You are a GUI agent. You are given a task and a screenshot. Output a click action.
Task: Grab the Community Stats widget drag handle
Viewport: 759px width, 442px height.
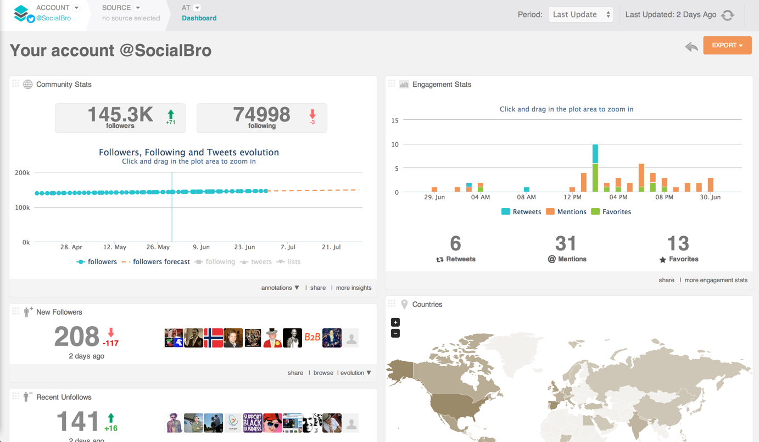(x=15, y=83)
